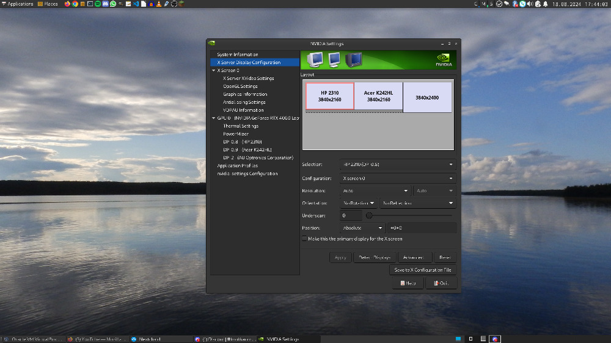Click the position offset +0+0 field

point(422,228)
